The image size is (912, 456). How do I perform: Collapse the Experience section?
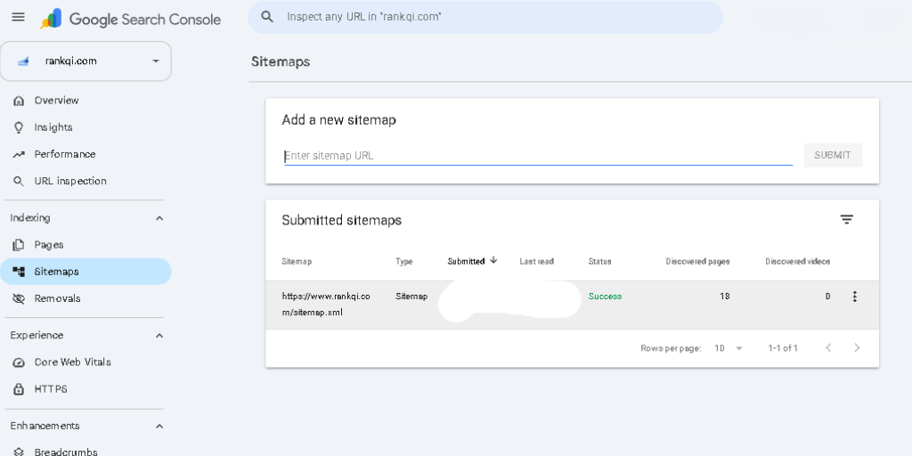159,336
